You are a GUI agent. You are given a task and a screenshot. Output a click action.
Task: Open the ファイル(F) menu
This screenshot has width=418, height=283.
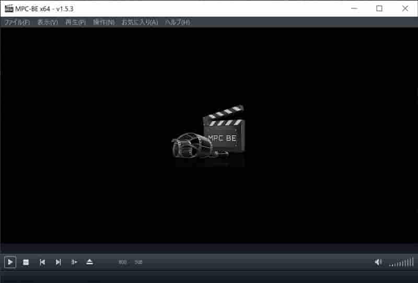coord(17,22)
